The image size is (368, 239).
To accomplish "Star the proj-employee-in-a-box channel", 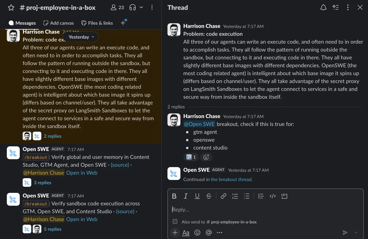I will pos(11,8).
